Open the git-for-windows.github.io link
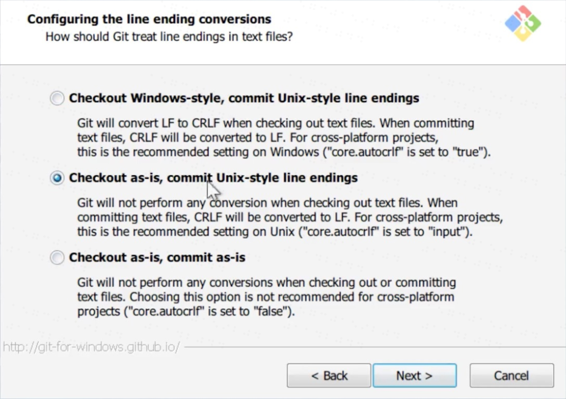 click(91, 348)
